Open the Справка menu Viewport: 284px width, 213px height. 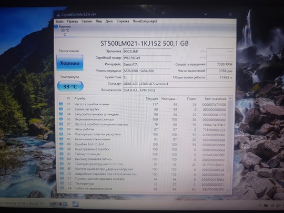[x=123, y=22]
